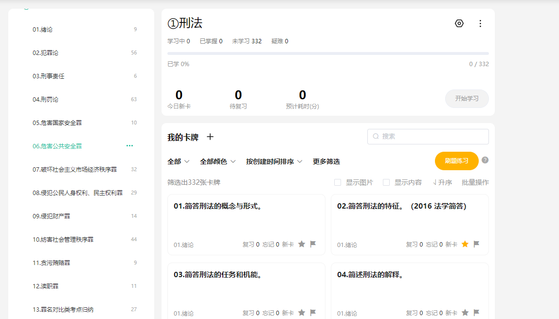Image resolution: width=559 pixels, height=319 pixels.
Task: Flag the card 01.简答刑法的概念与形式
Action: [313, 244]
